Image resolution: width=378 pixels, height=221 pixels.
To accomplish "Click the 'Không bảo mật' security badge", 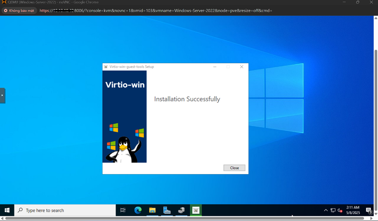I will [19, 10].
